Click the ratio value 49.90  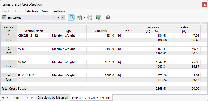184,49
